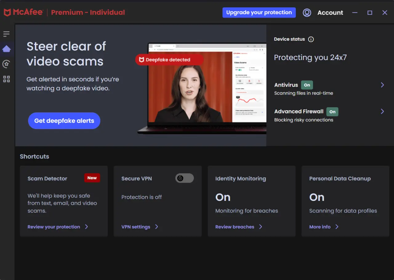394x280 pixels.
Task: Click the Scam Detector card title
Action: point(47,178)
